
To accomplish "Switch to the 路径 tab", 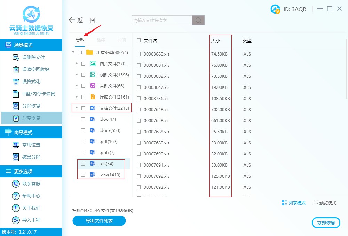I will pos(101,40).
